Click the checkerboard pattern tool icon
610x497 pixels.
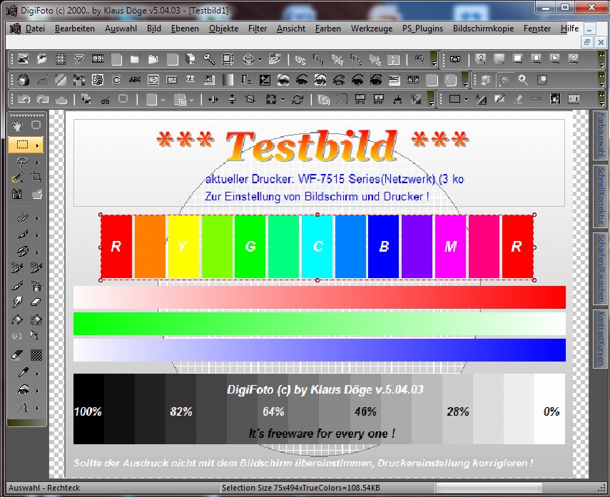pos(36,354)
